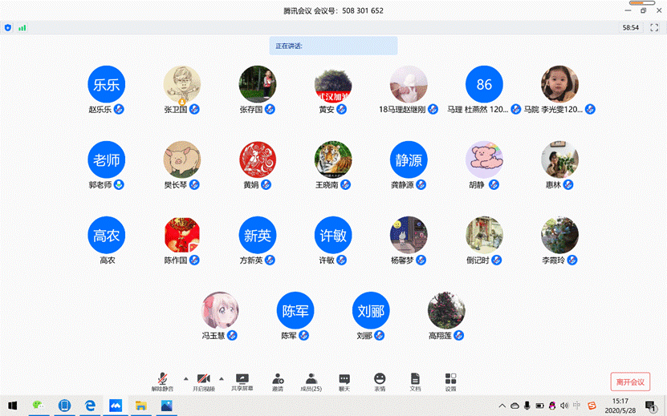Open Windows Start menu
Image resolution: width=667 pixels, height=416 pixels.
(x=12, y=406)
